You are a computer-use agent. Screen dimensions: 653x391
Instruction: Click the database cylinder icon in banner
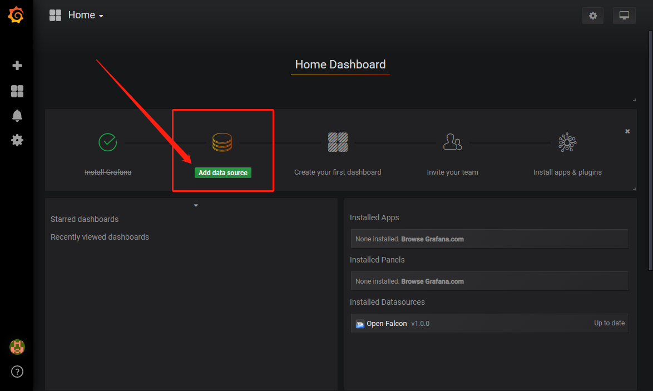[222, 142]
